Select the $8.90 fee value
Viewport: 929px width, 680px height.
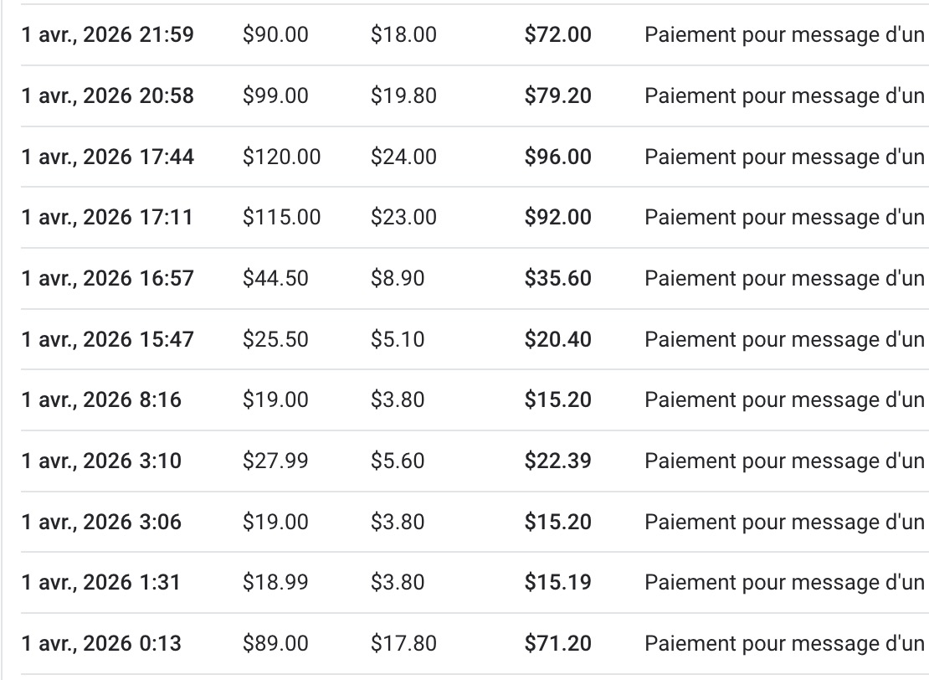click(398, 279)
